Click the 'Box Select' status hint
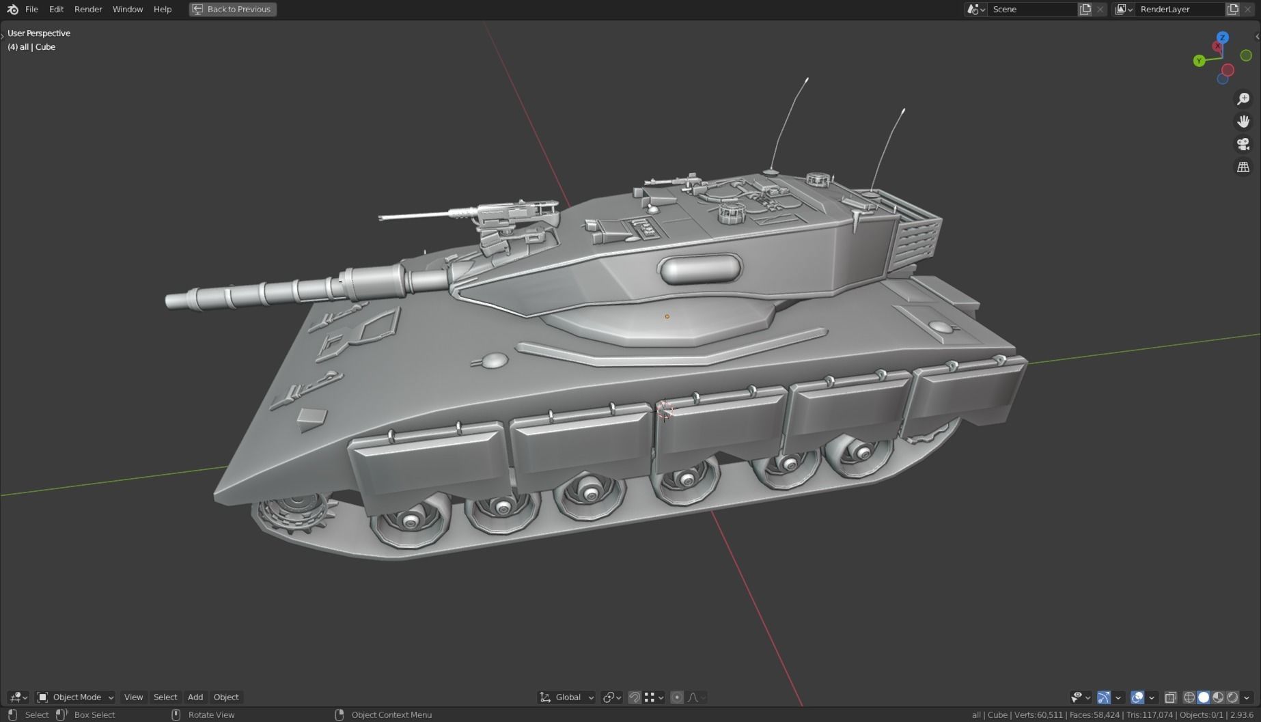Viewport: 1261px width, 722px height. 94,714
